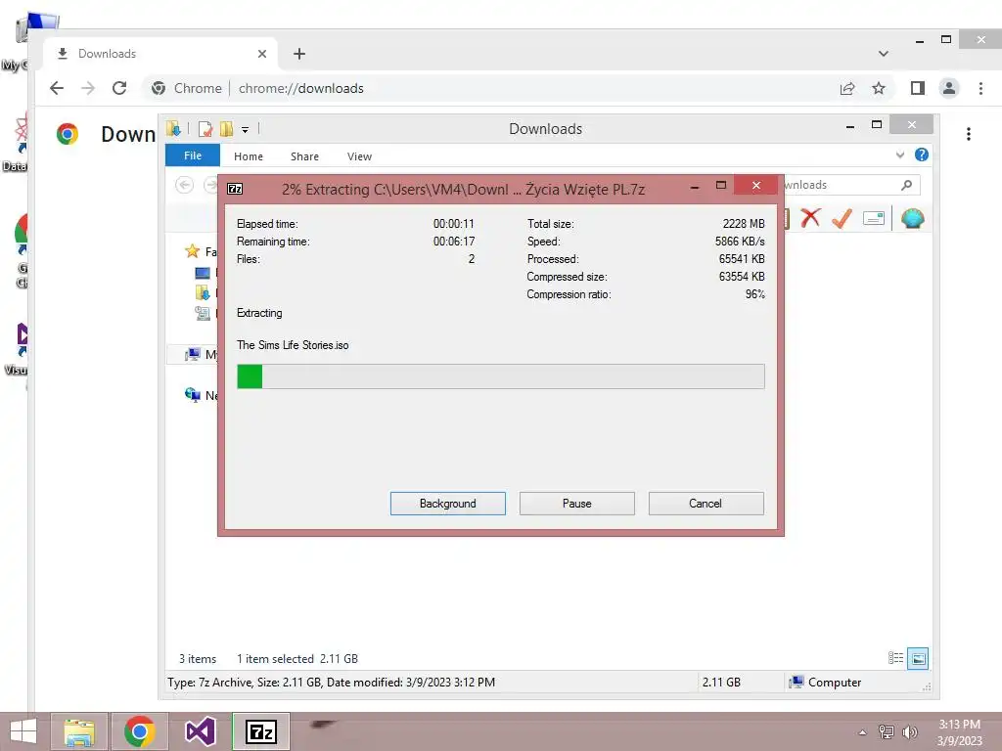Expand the Explorer ribbon chevron
Screen dimensions: 1002x751
[900, 155]
